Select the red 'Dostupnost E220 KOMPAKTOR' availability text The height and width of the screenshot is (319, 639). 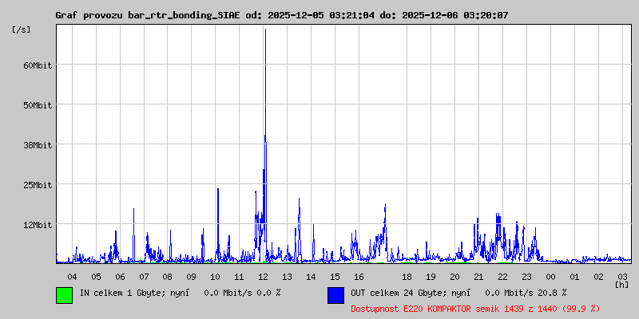(x=475, y=308)
